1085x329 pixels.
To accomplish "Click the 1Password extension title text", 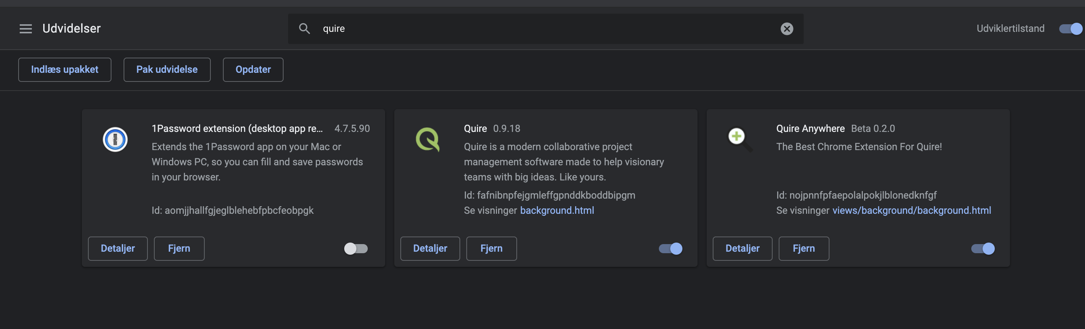I will (x=237, y=128).
